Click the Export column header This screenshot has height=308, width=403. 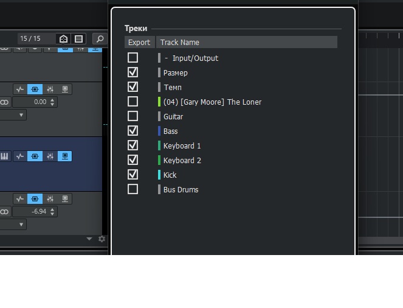click(140, 42)
